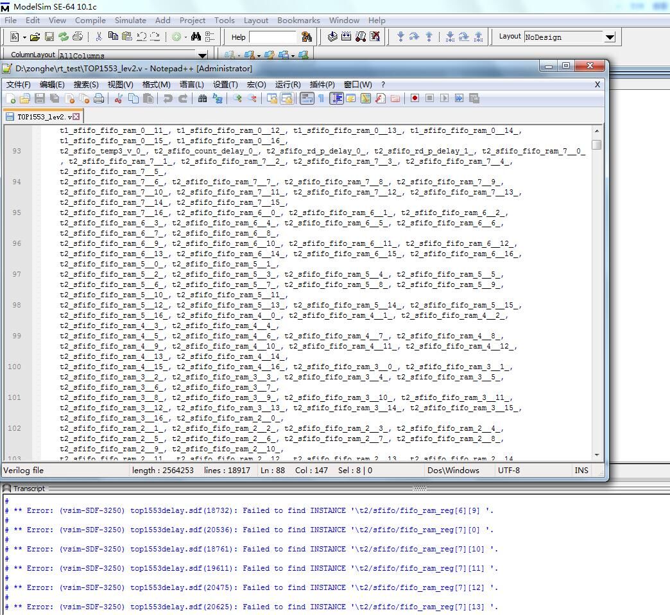The image size is (670, 615).
Task: Click the Print icon in Notepad++ toolbar
Action: coord(99,98)
